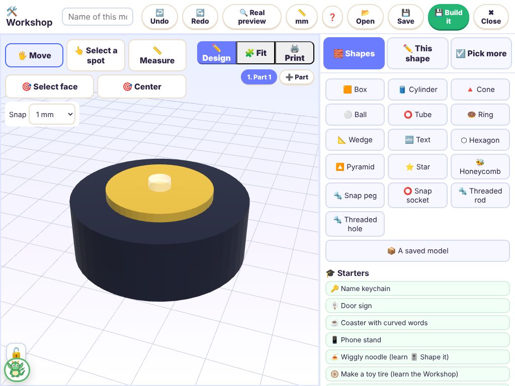Add a Hexagon shape
The image size is (515, 386).
pos(480,140)
